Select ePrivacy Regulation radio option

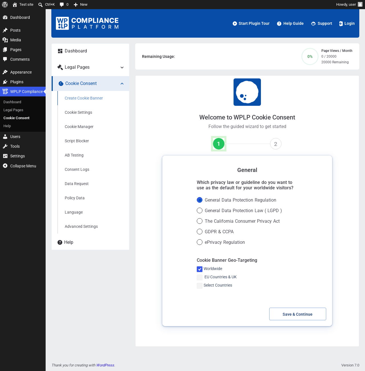point(200,242)
